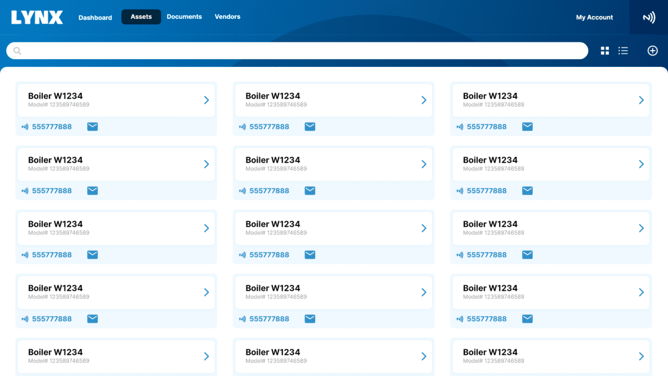Click the magnifier icon in search bar

[17, 51]
